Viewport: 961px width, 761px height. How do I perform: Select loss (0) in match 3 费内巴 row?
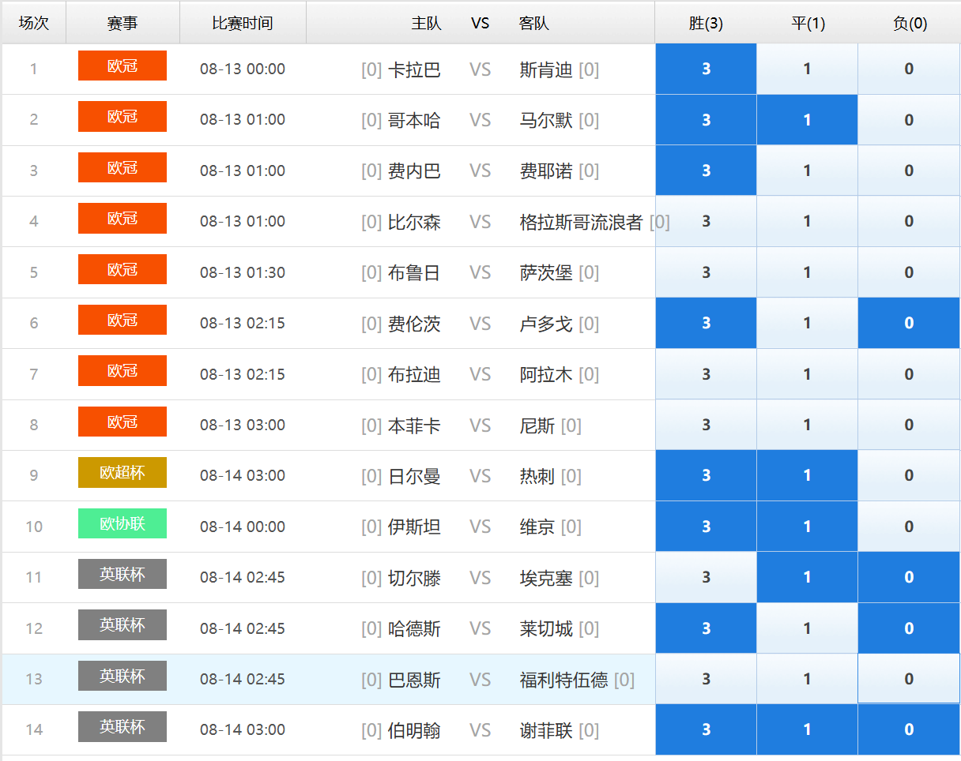(909, 171)
